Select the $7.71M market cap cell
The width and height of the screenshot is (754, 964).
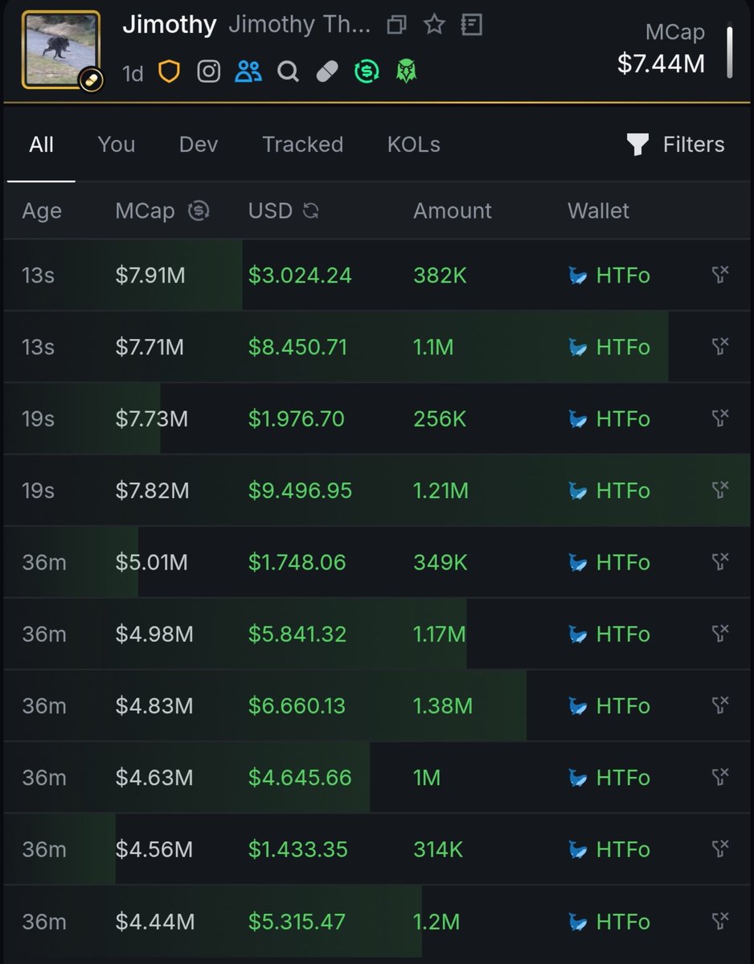click(x=150, y=348)
